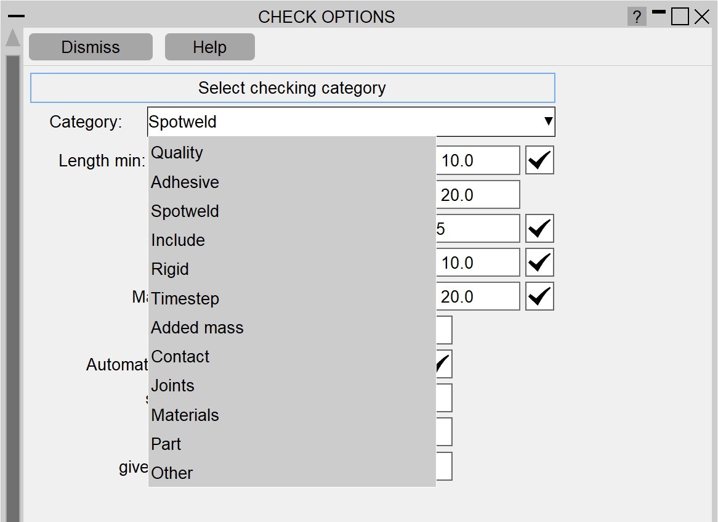Switch category to Other
This screenshot has height=522, width=718.
(x=292, y=473)
